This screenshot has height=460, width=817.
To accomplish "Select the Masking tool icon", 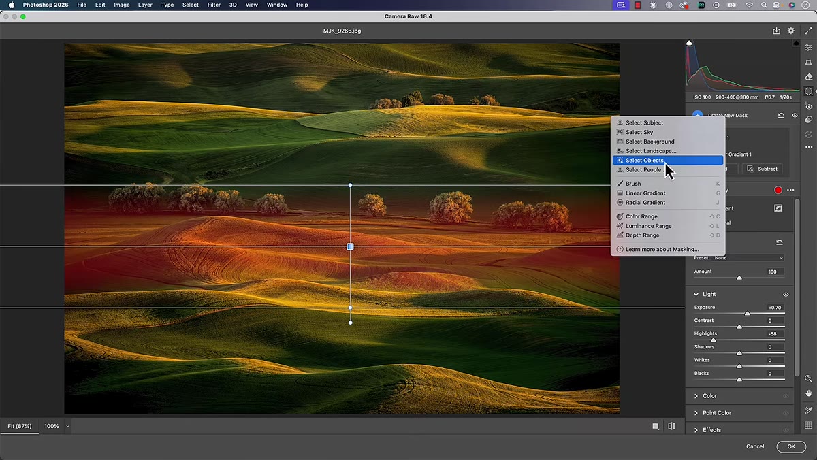I will [x=808, y=91].
